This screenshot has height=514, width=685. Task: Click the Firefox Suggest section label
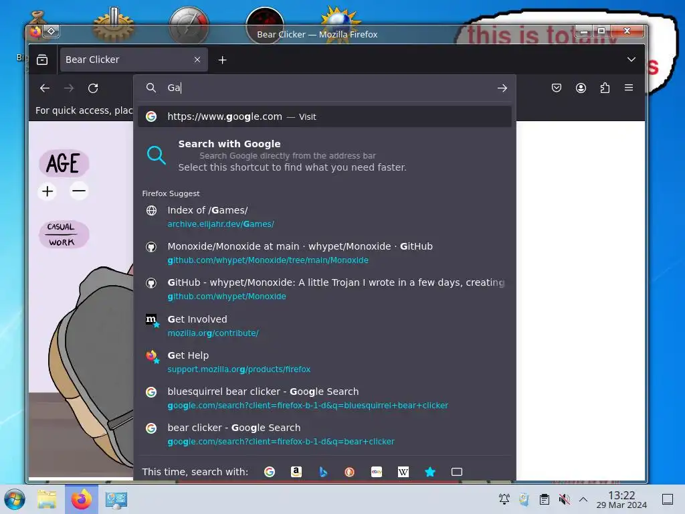pyautogui.click(x=171, y=193)
